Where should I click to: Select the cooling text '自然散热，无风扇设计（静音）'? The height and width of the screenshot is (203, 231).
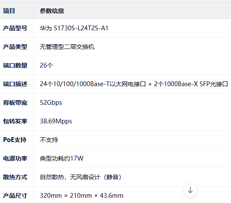(x=81, y=177)
